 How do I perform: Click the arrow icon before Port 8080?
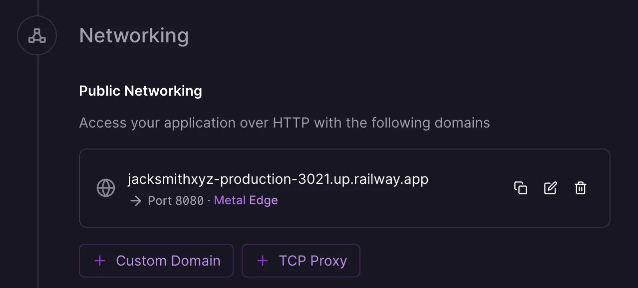click(135, 201)
